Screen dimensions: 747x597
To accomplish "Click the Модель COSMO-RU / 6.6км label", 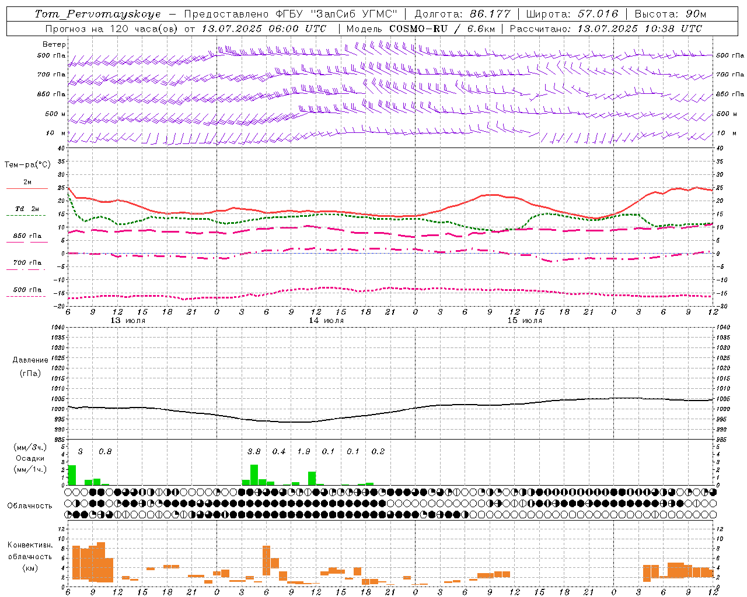I will point(420,29).
